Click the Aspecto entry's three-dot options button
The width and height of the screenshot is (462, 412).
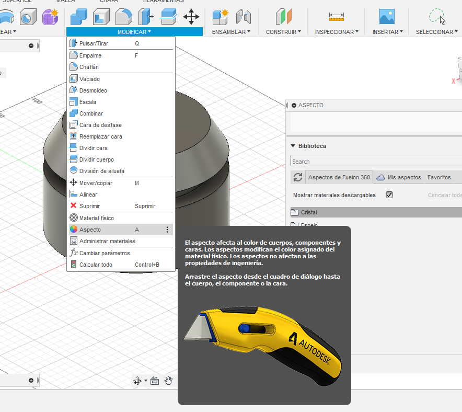pos(167,230)
